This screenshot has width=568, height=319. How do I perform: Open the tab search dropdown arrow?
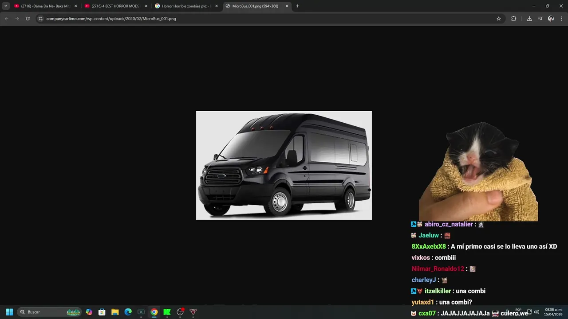point(6,6)
